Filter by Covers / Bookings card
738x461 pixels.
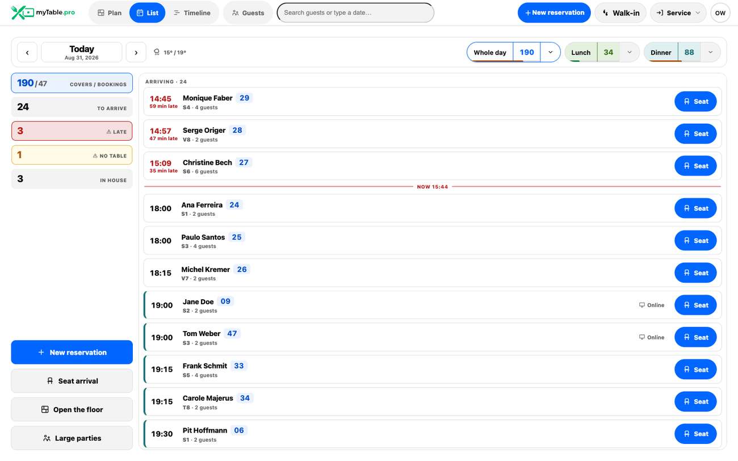pos(72,83)
